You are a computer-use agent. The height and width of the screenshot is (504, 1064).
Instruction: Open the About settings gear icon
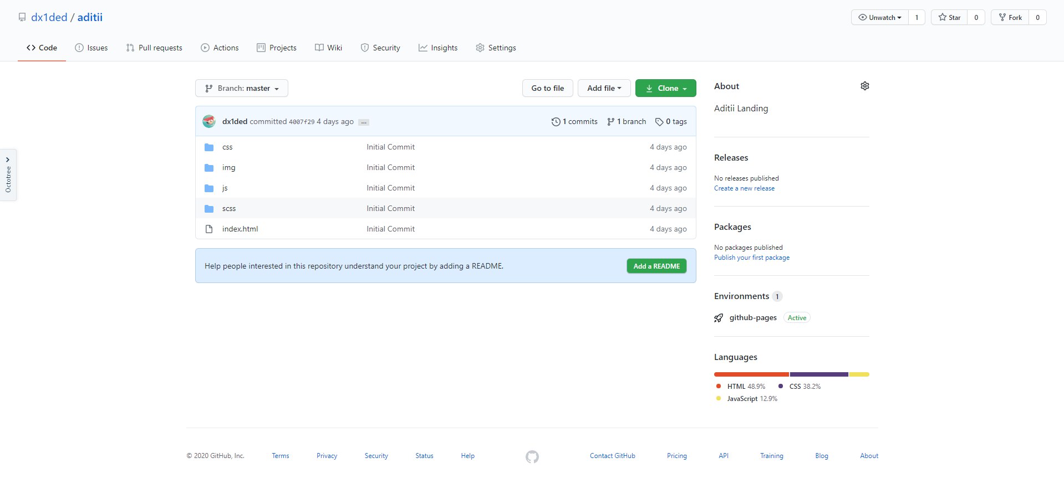coord(864,86)
